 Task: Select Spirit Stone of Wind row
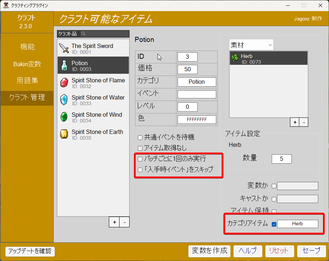93,117
